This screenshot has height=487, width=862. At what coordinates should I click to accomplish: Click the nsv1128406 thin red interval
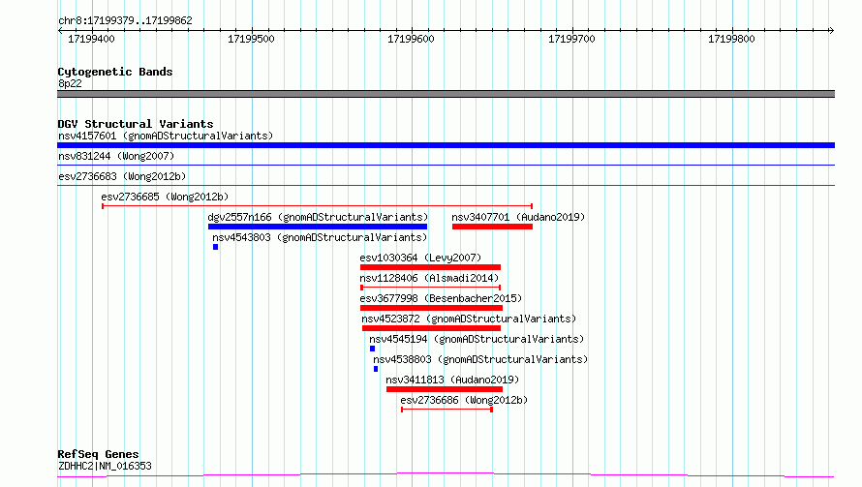coord(430,288)
